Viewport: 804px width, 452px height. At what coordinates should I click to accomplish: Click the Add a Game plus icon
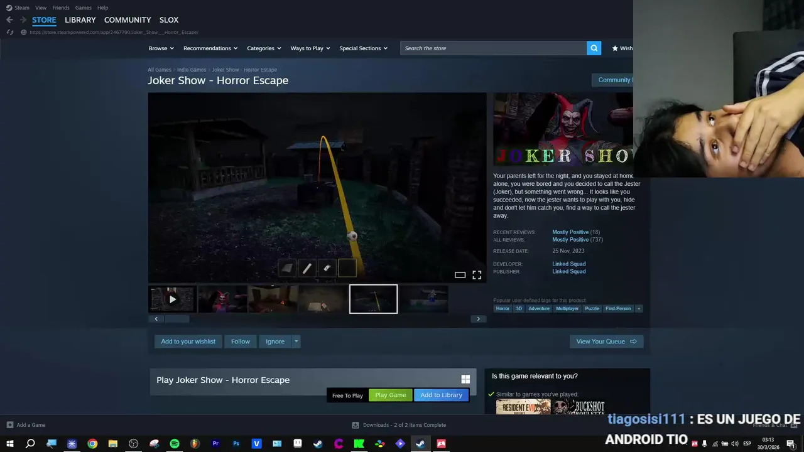(x=9, y=425)
